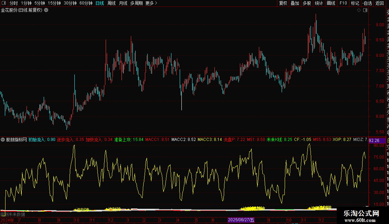Click the 金花股份(日线.前复权) chart title

(x=22, y=10)
